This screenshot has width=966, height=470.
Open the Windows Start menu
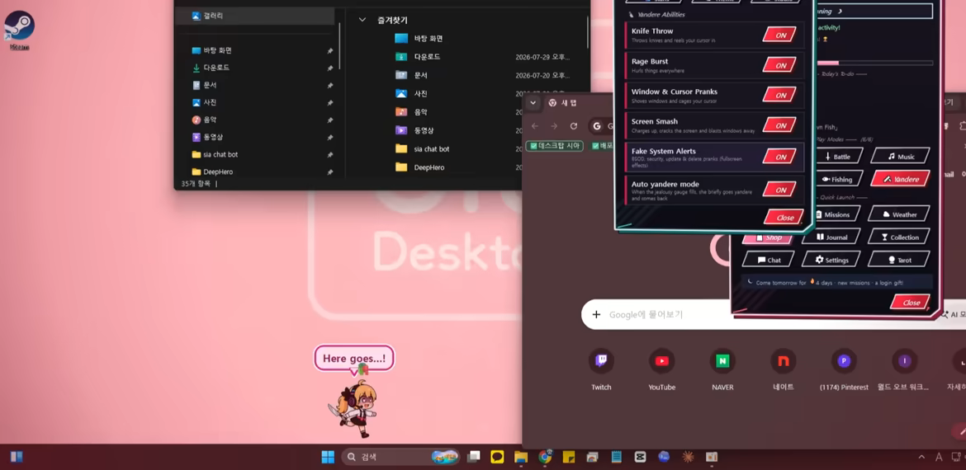pos(328,457)
